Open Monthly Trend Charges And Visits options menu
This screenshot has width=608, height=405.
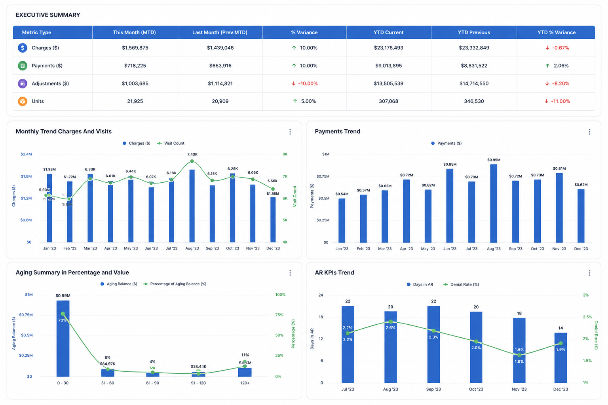(x=290, y=132)
